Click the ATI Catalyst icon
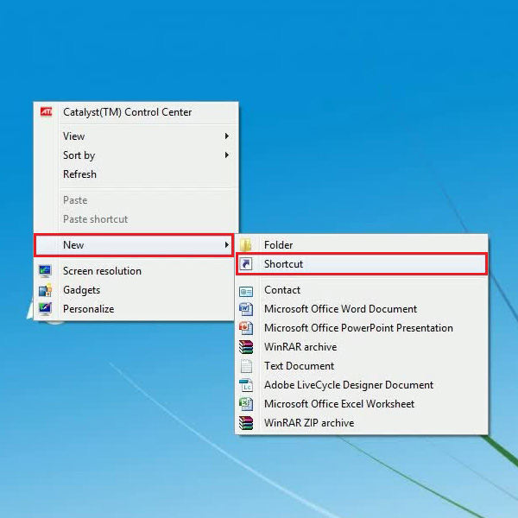518x518 pixels. point(46,112)
